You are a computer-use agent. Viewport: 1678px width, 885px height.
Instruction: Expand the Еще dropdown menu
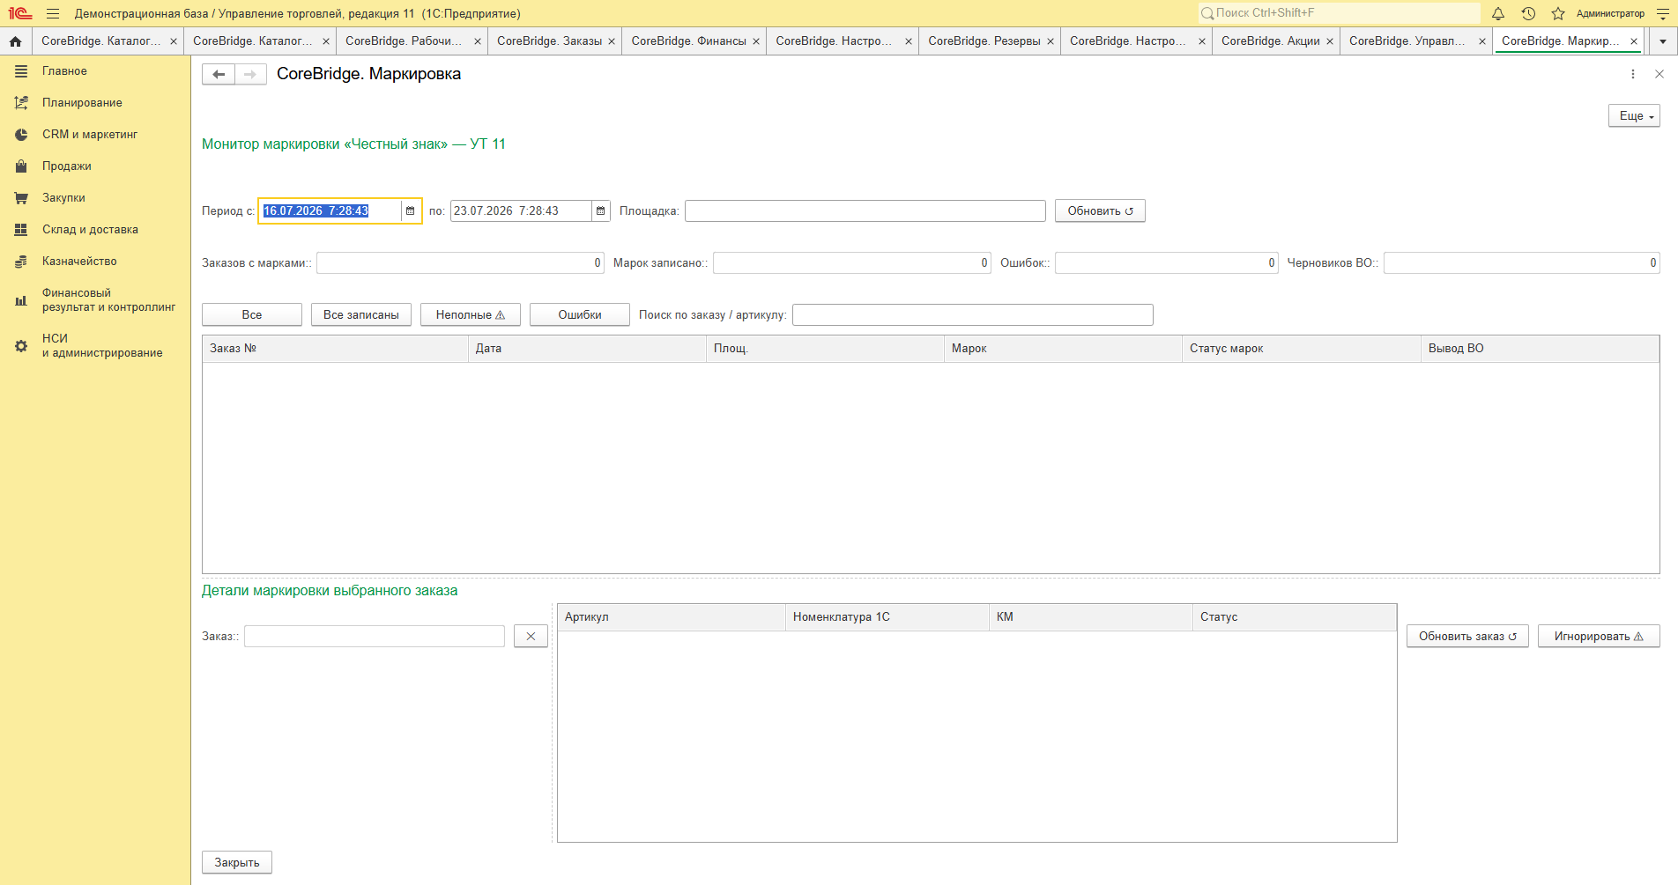pyautogui.click(x=1634, y=116)
